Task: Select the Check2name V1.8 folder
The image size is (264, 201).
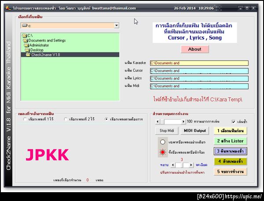Action: [x=70, y=55]
